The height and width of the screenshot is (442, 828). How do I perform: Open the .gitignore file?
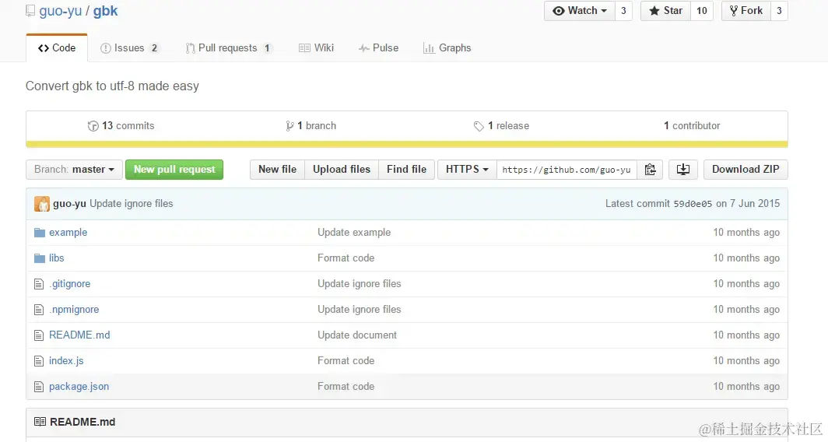70,284
